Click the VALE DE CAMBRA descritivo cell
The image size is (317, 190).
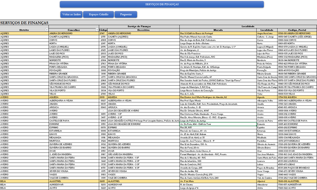point(143,178)
